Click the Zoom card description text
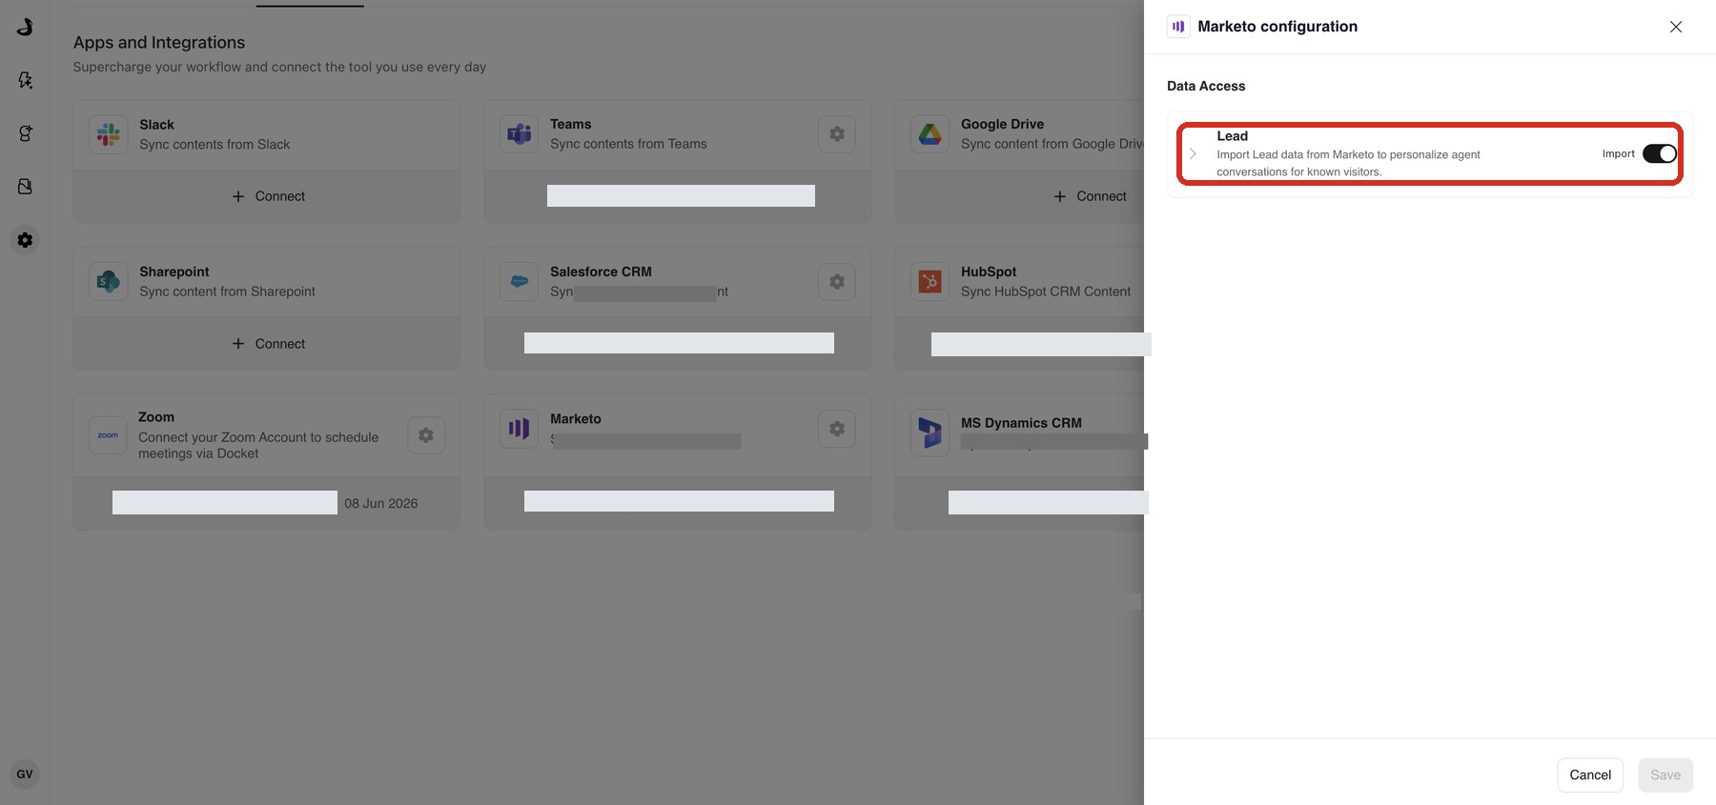 point(258,445)
